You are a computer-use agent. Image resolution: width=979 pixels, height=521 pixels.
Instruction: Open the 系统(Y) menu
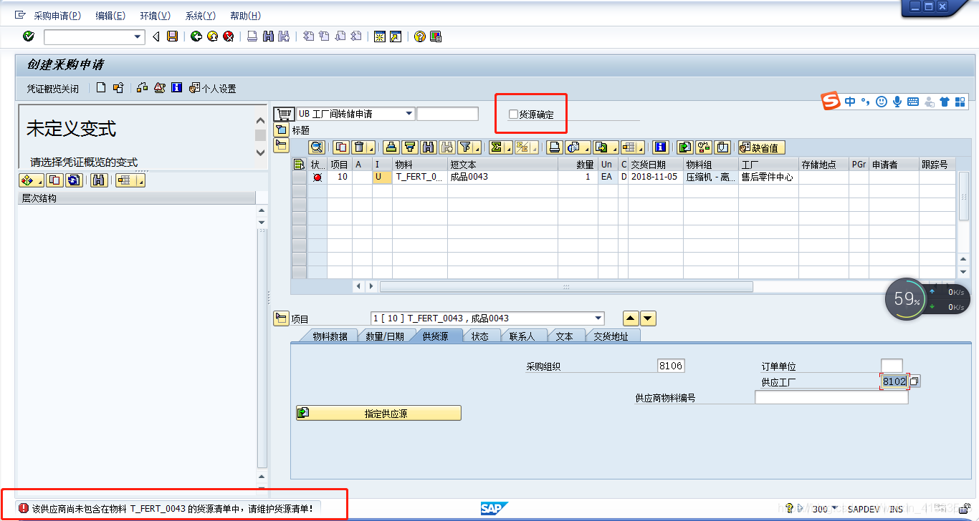coord(201,16)
